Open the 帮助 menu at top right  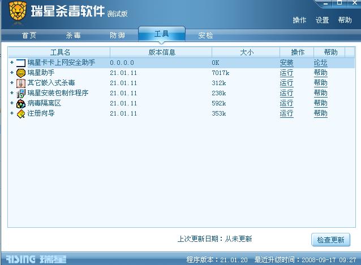345,20
